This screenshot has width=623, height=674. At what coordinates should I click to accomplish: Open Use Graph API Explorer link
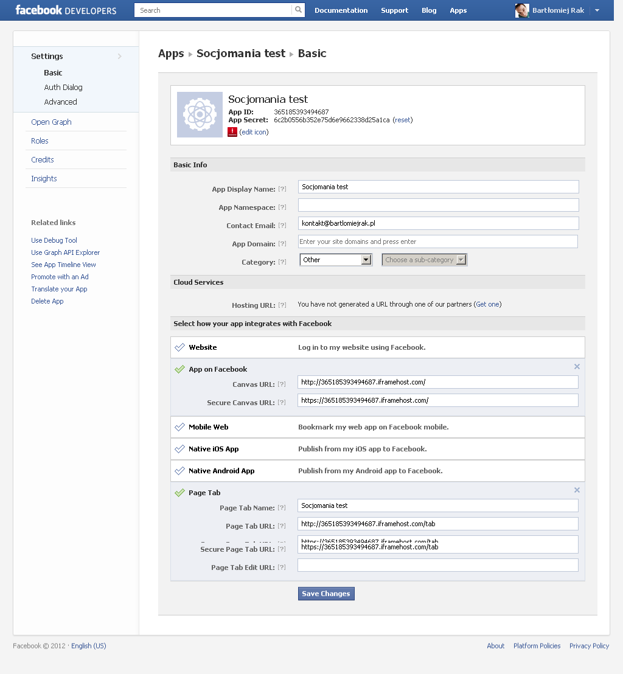click(x=65, y=252)
